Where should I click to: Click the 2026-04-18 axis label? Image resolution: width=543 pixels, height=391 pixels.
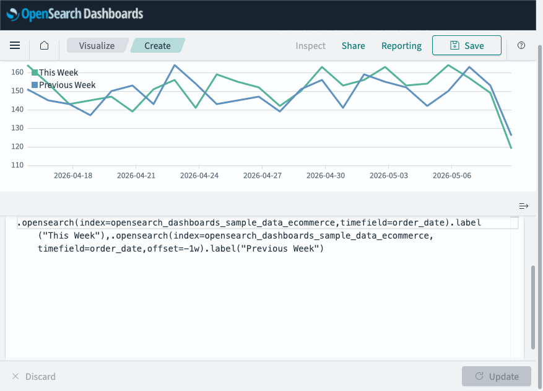73,176
